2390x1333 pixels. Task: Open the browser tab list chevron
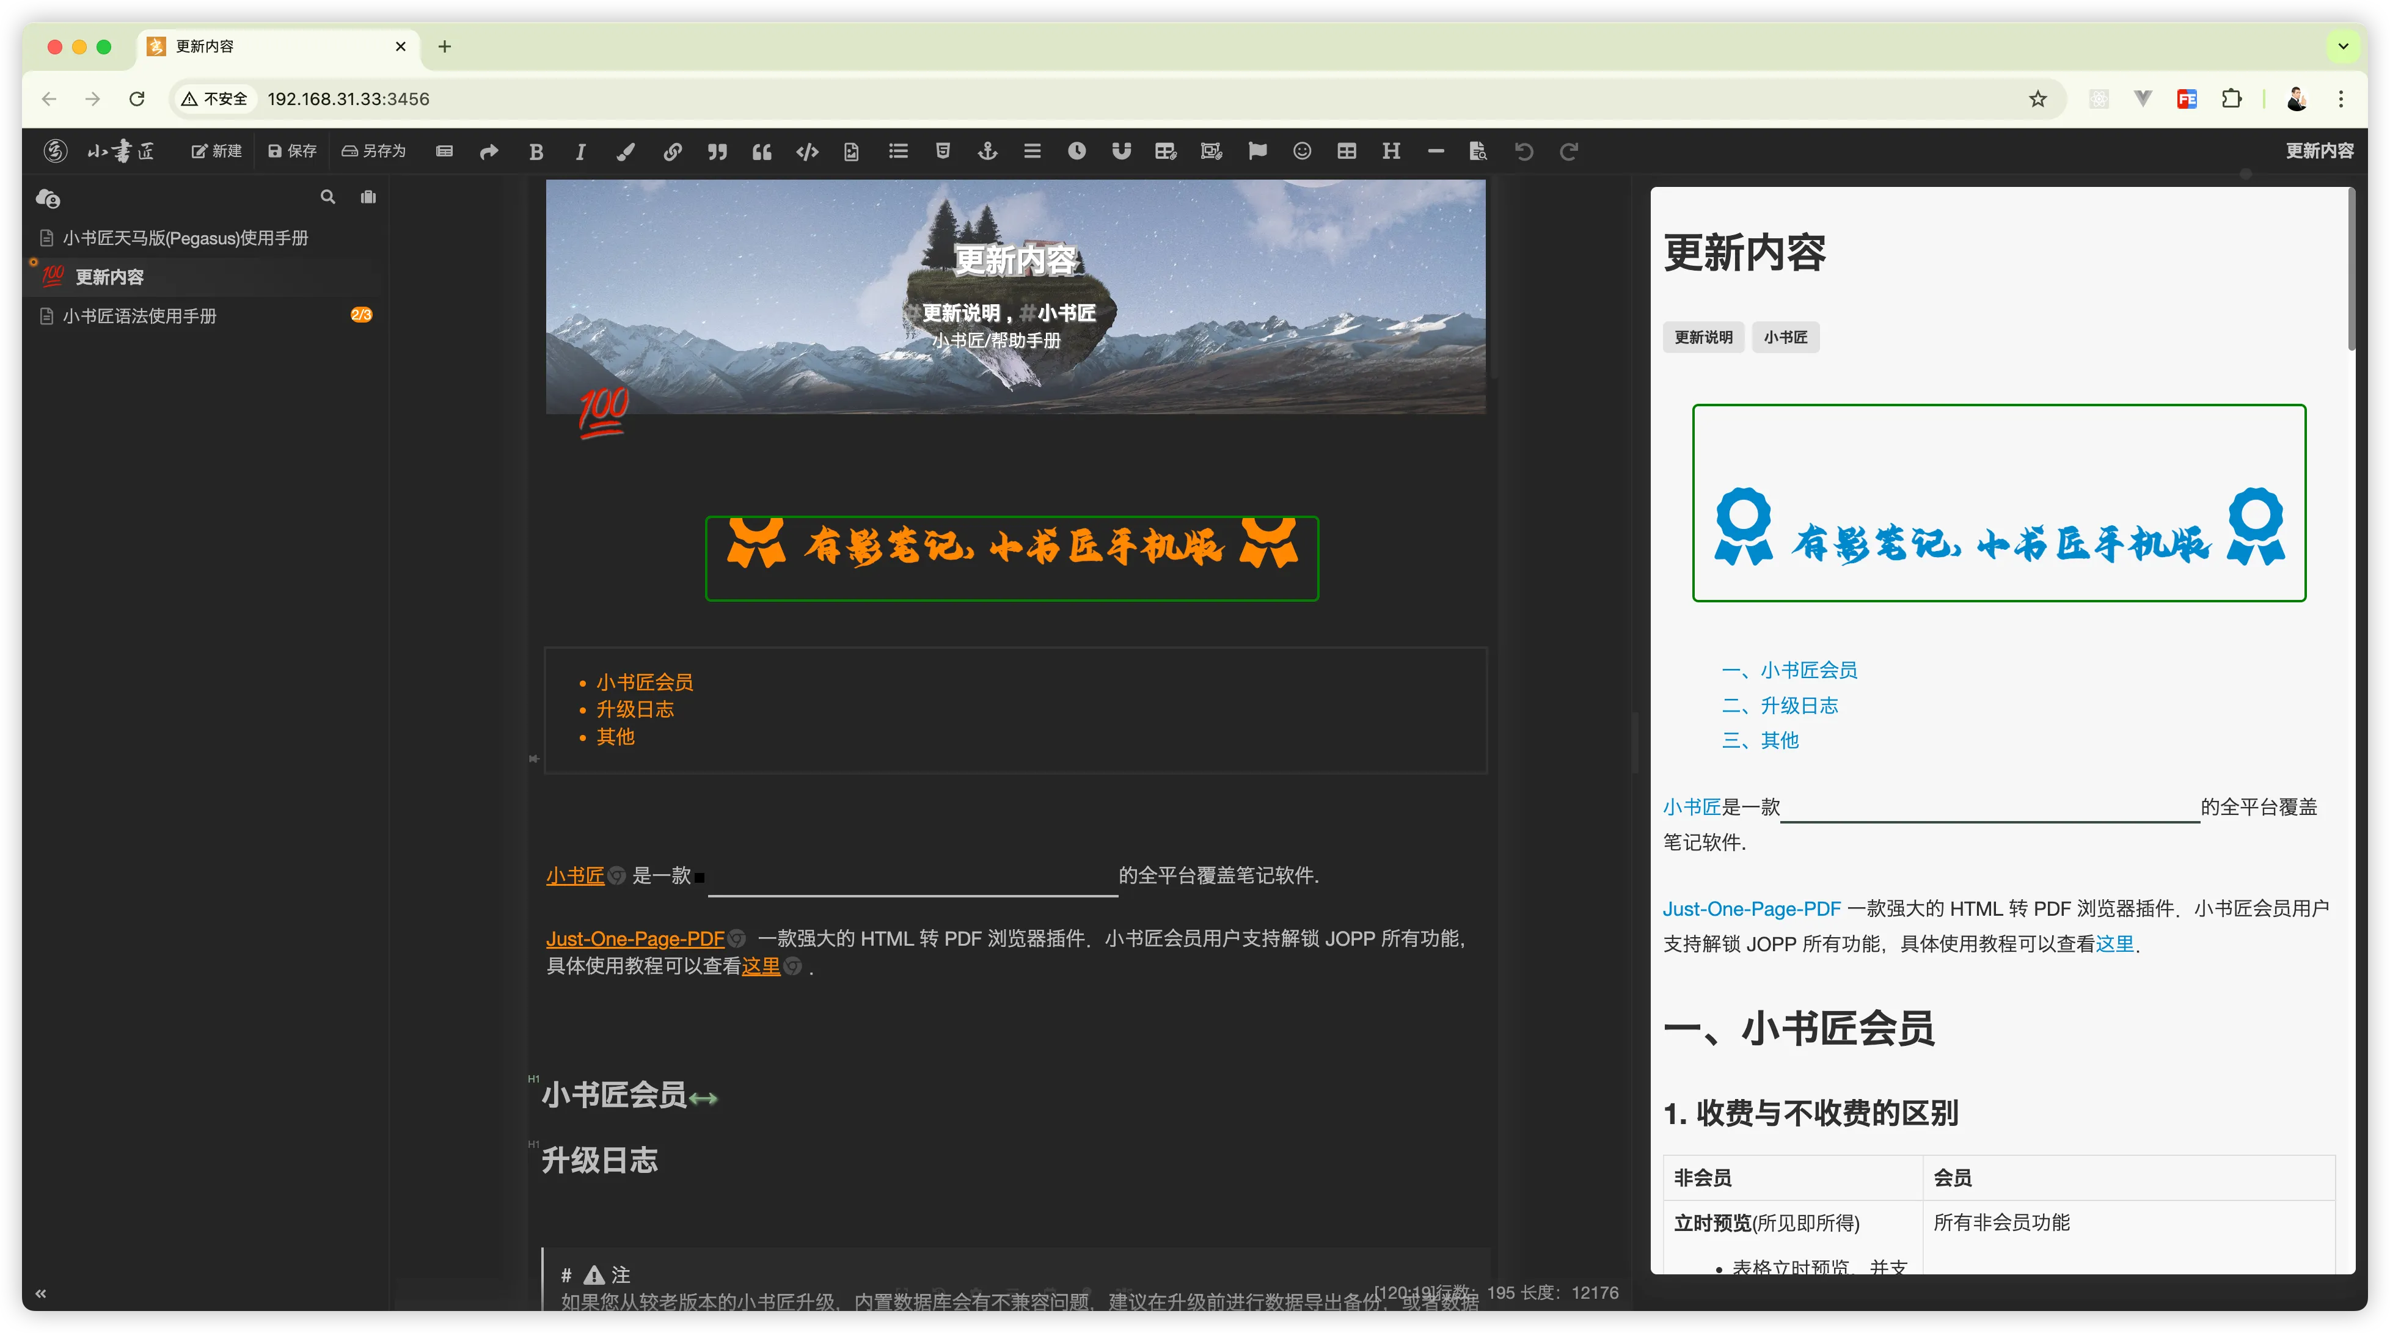[x=2343, y=46]
